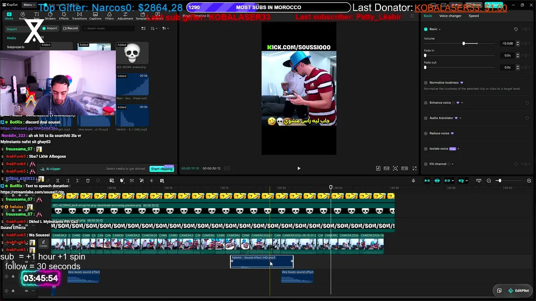Select the Basic audio tab
This screenshot has height=301, width=536.
click(428, 16)
